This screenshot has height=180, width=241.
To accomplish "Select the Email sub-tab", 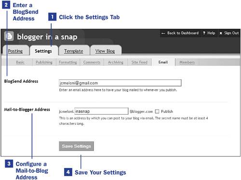I will tap(163, 62).
